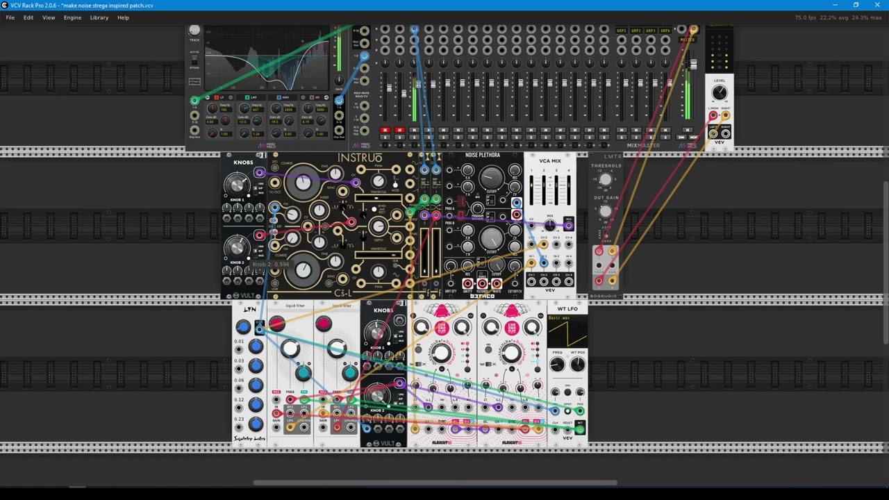The image size is (889, 500).
Task: Toggle the HF band on EqMaster
Action: coord(312,97)
